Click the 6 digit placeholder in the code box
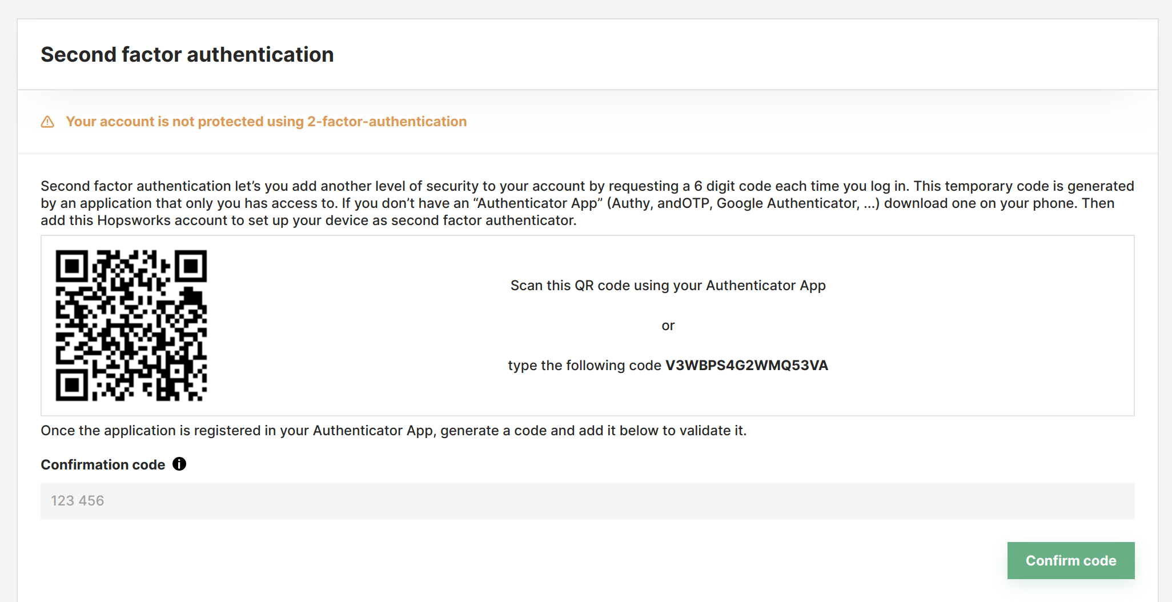The width and height of the screenshot is (1172, 602). [77, 500]
